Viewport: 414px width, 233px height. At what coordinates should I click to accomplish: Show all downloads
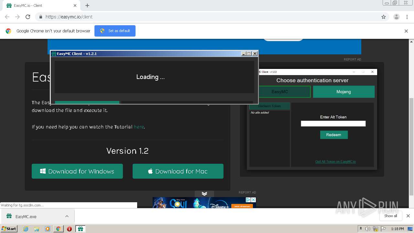point(391,216)
